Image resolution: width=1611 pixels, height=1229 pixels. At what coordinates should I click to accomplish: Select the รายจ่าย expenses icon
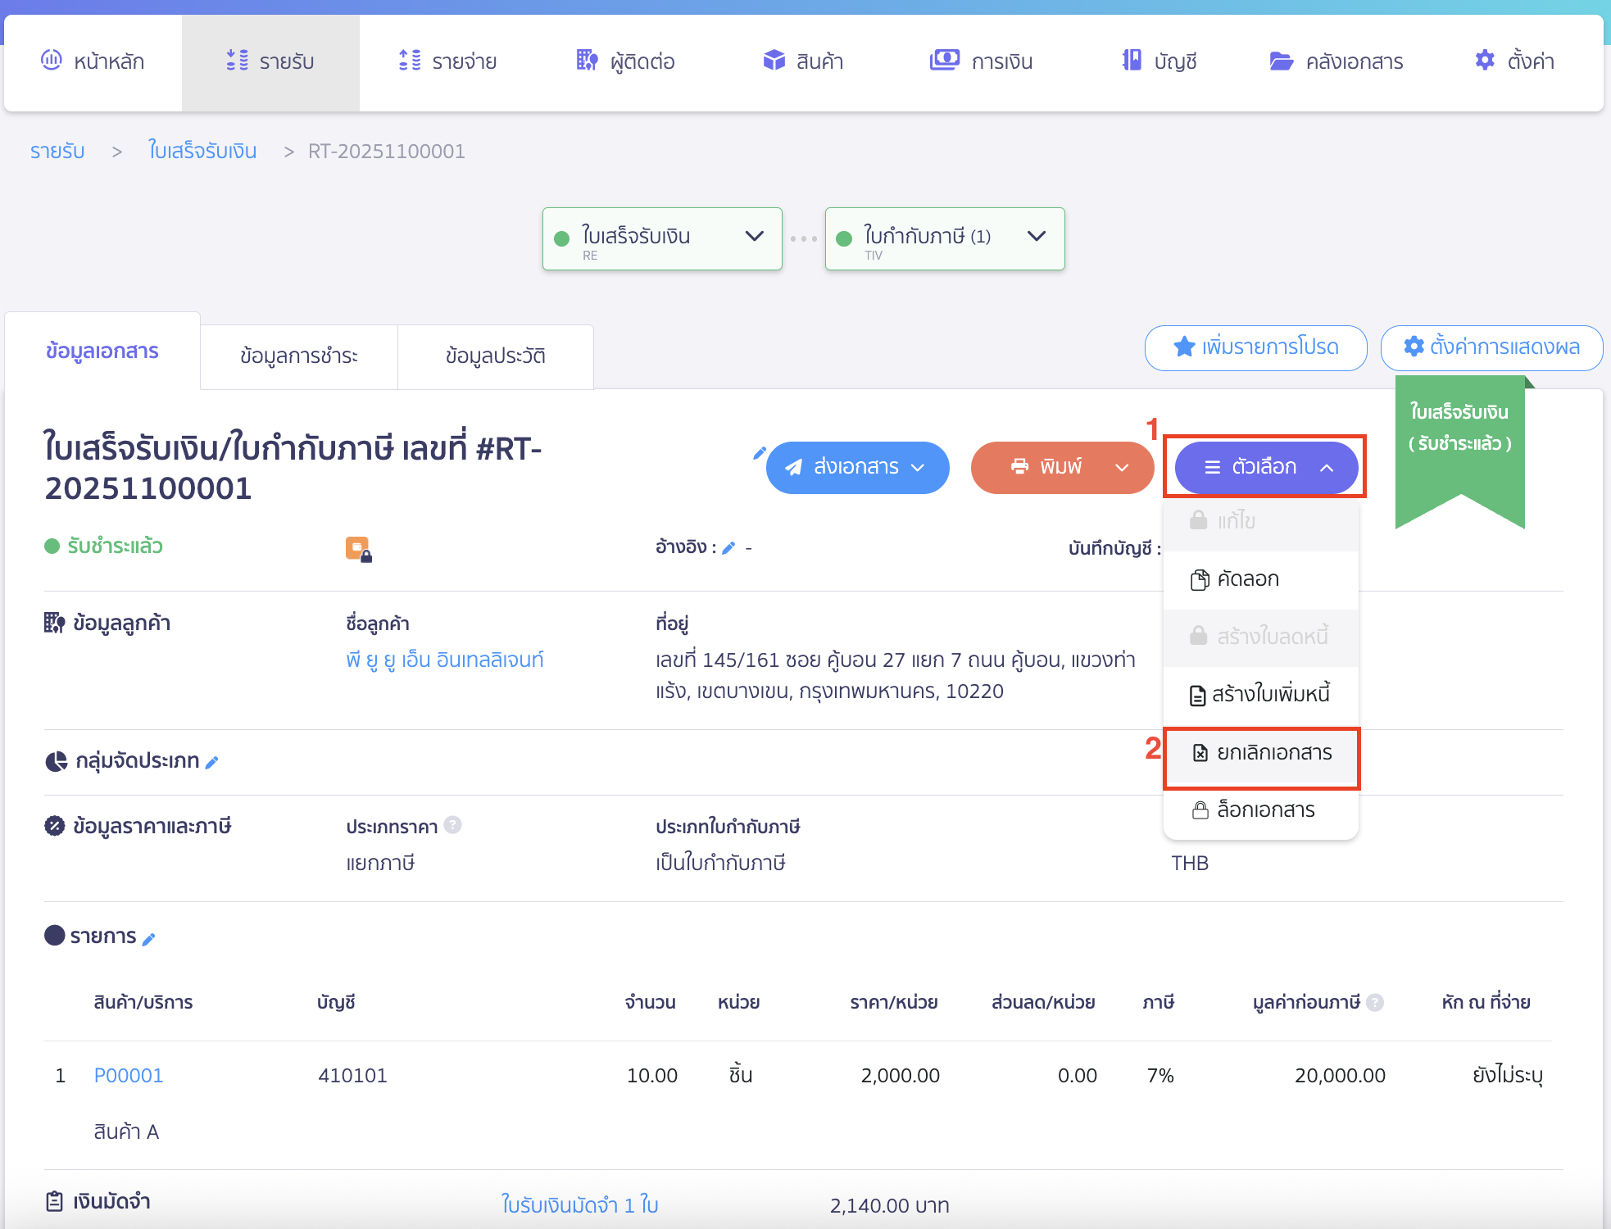tap(410, 61)
